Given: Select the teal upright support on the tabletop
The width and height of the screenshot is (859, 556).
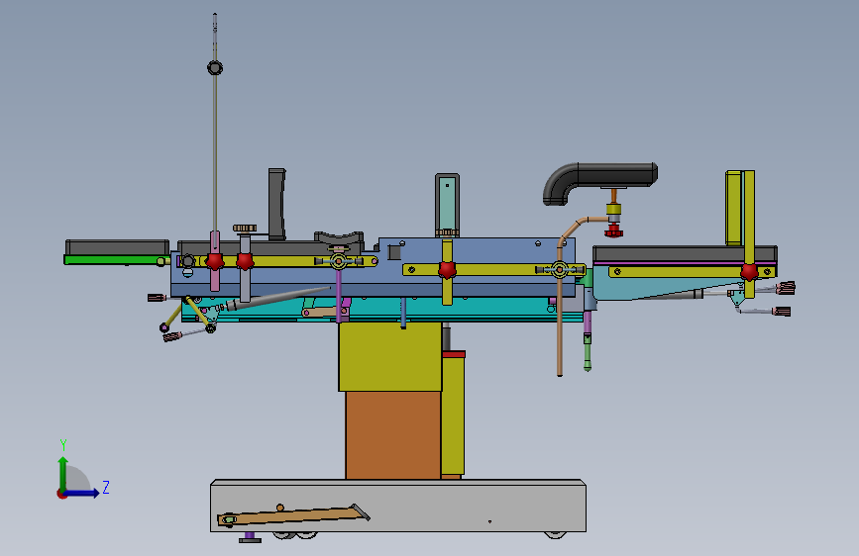Looking at the screenshot, I should click(447, 204).
